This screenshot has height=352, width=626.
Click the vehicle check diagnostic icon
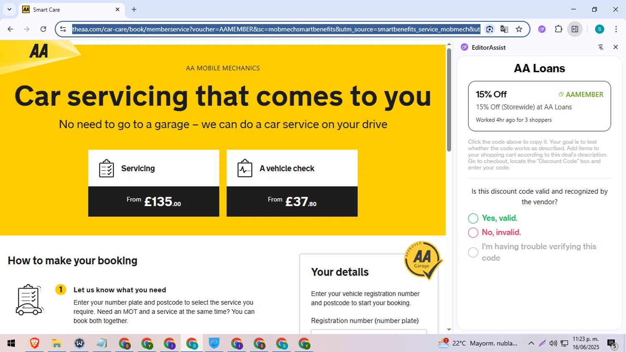point(245,168)
